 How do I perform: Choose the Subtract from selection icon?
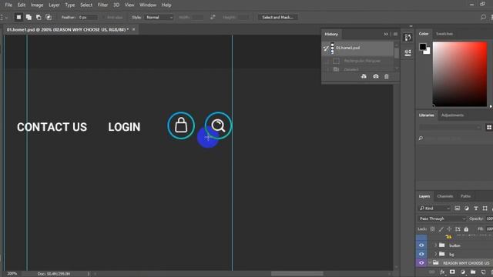pos(39,17)
